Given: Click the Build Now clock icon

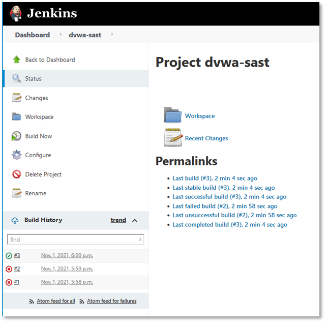Looking at the screenshot, I should [17, 136].
